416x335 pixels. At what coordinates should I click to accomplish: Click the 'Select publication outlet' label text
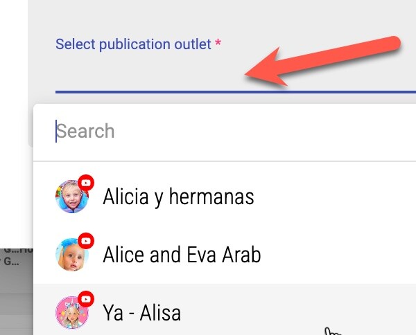coord(133,44)
